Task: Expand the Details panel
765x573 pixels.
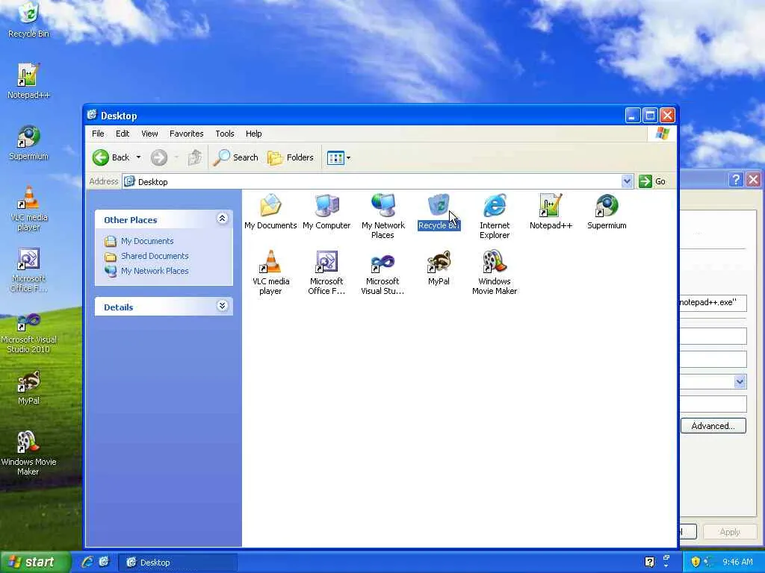Action: (x=222, y=306)
